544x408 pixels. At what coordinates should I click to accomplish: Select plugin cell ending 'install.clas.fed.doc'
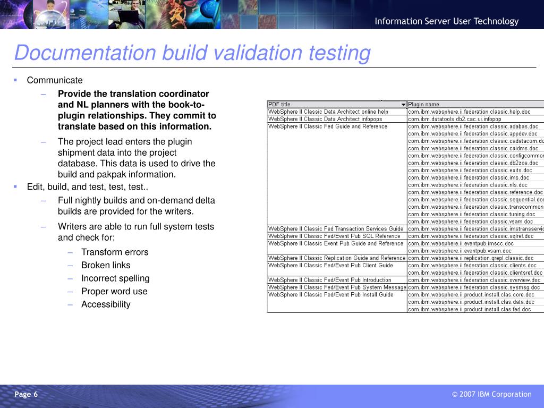click(475, 309)
